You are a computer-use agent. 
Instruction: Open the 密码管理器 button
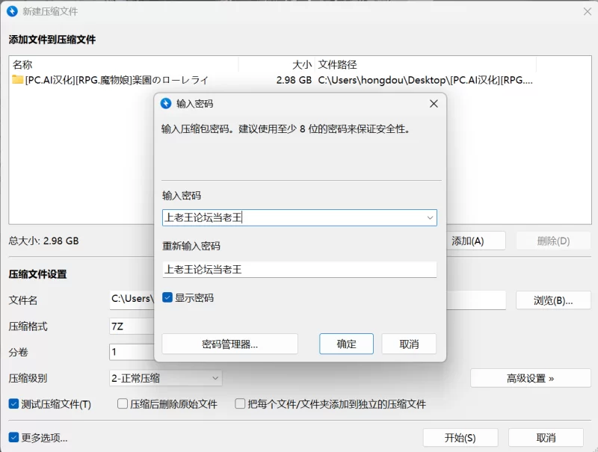point(230,344)
